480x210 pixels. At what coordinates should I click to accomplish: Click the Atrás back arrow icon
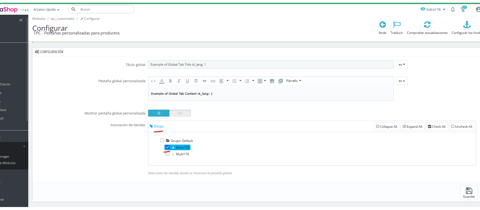coord(382,25)
